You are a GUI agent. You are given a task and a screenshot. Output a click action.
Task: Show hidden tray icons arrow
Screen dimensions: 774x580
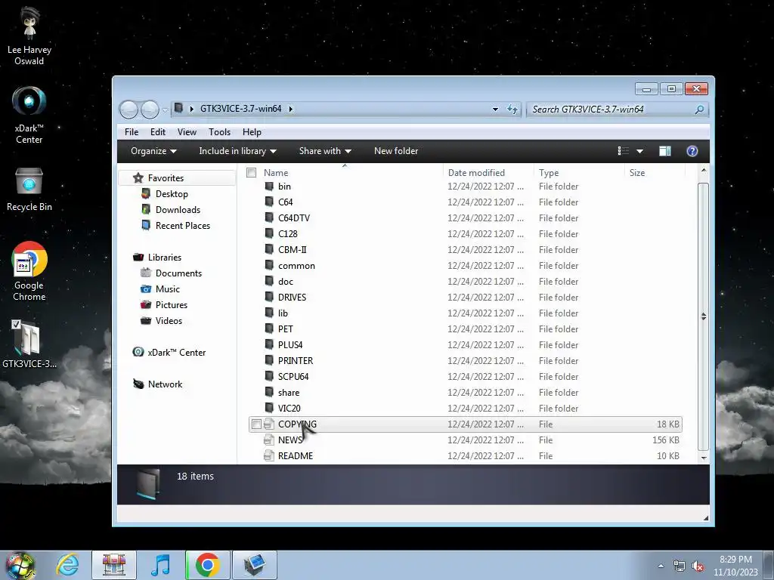point(661,566)
